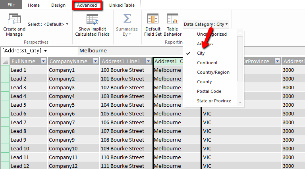This screenshot has width=305, height=169.
Task: Switch to the Design ribbon tab
Action: point(58,6)
